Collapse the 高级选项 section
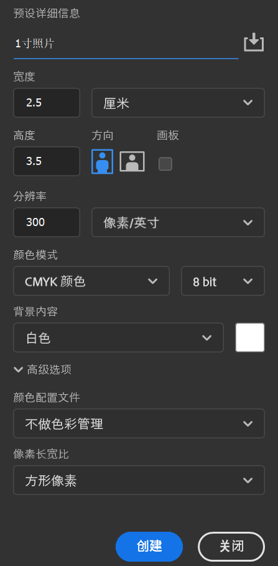The width and height of the screenshot is (278, 566). tap(42, 370)
